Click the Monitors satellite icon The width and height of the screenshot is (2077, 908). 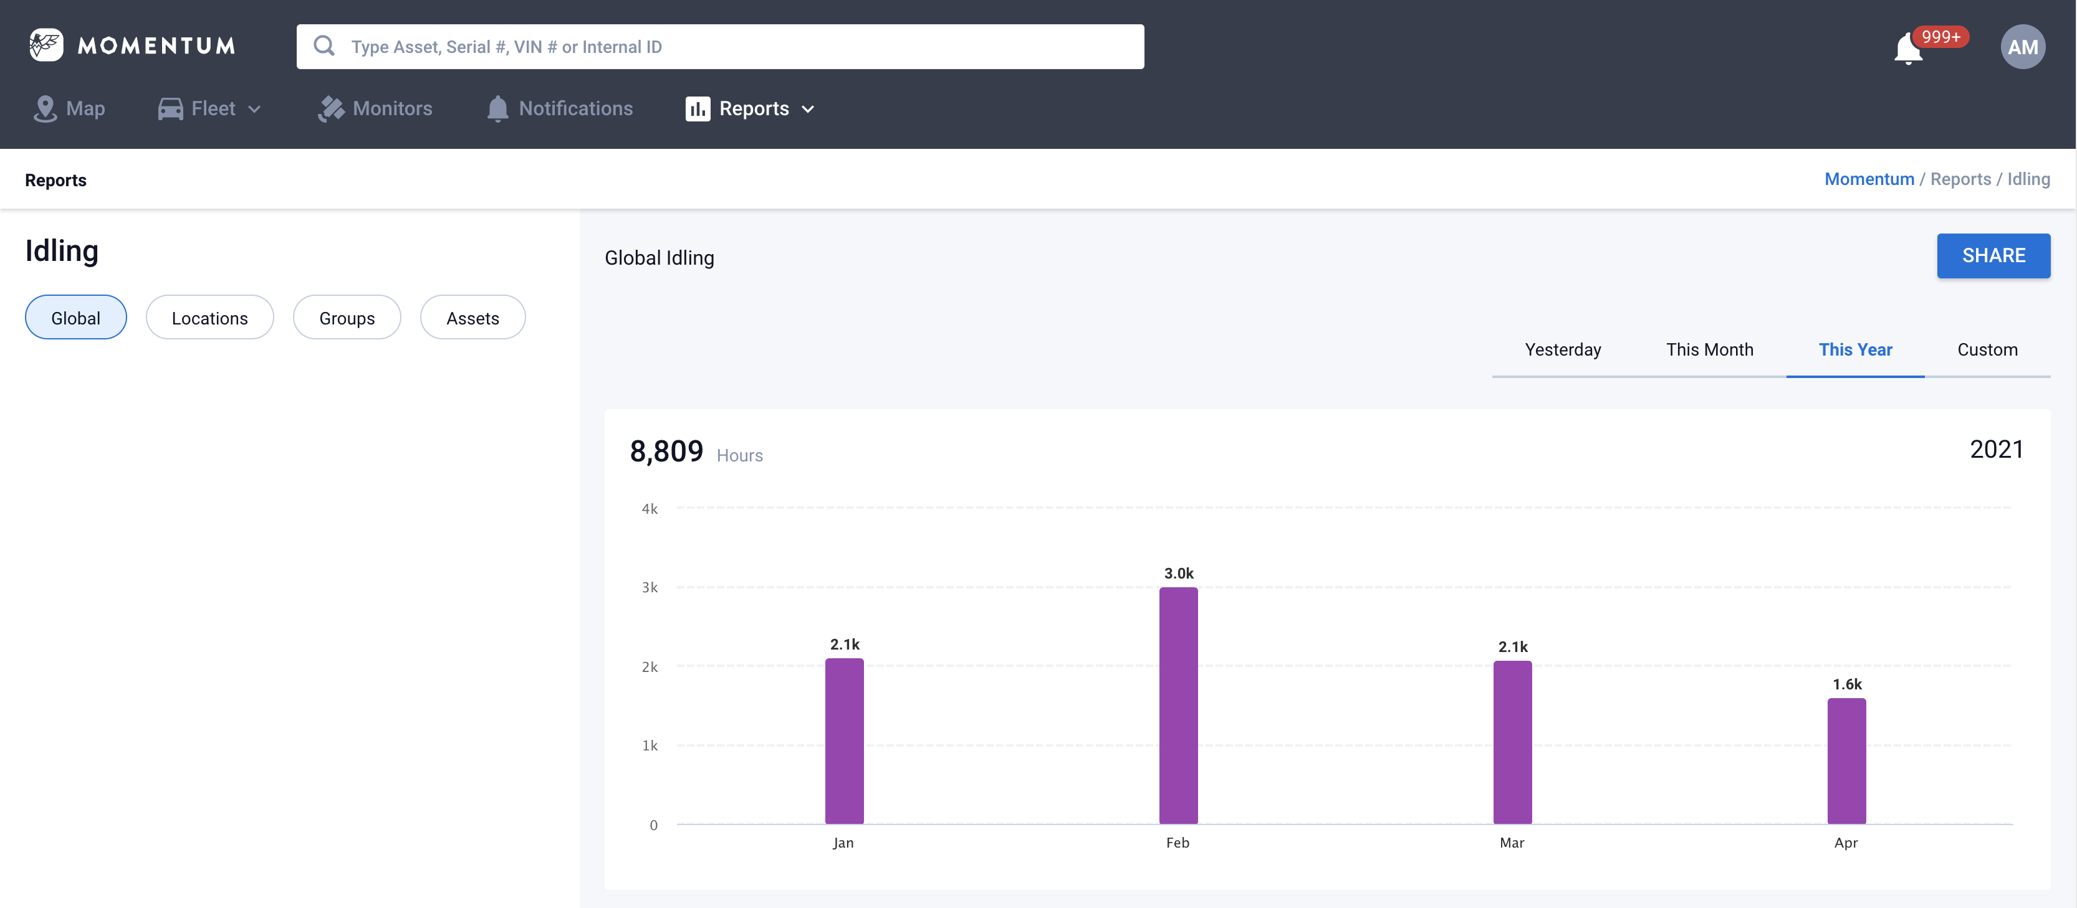pos(330,109)
